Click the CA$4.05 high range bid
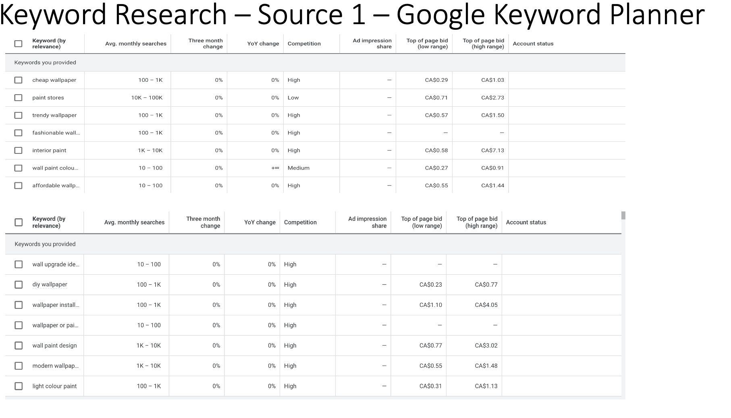This screenshot has width=731, height=418. click(486, 305)
